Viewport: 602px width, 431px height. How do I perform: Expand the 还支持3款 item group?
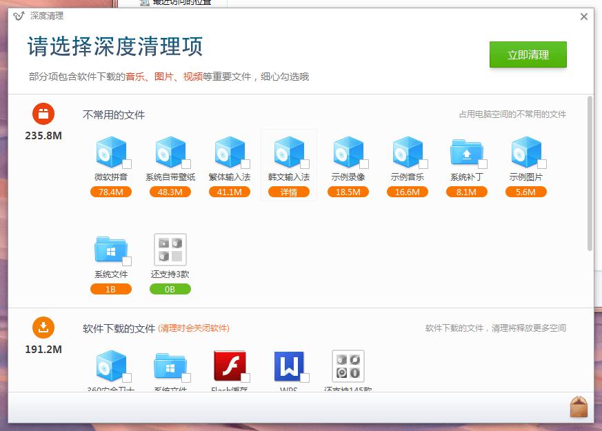170,250
